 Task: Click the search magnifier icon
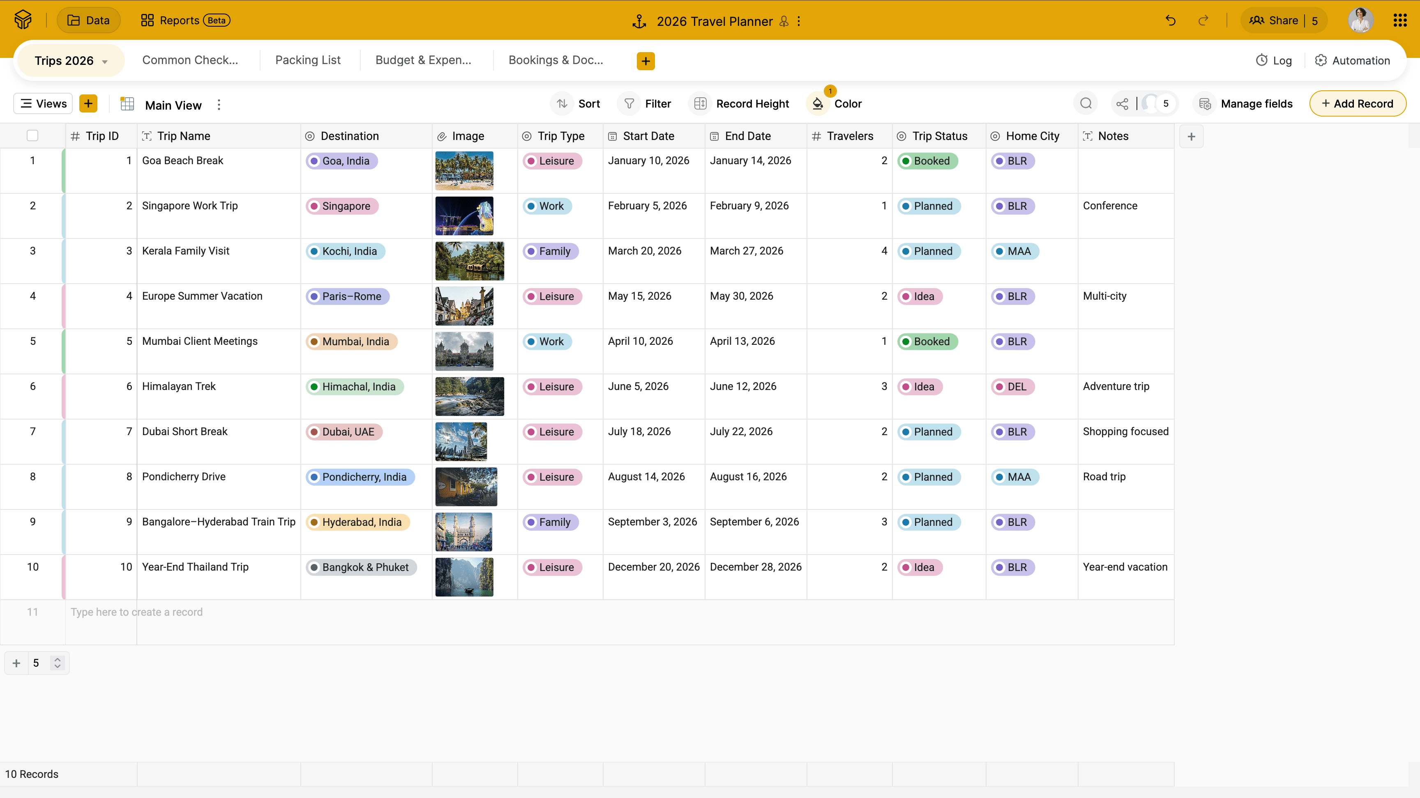pyautogui.click(x=1086, y=103)
